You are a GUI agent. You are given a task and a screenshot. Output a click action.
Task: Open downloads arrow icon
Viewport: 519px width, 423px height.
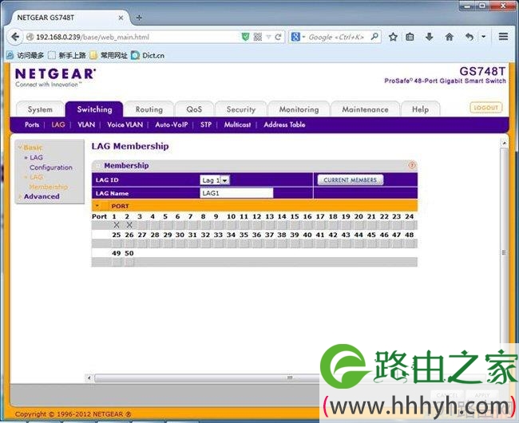(x=430, y=37)
